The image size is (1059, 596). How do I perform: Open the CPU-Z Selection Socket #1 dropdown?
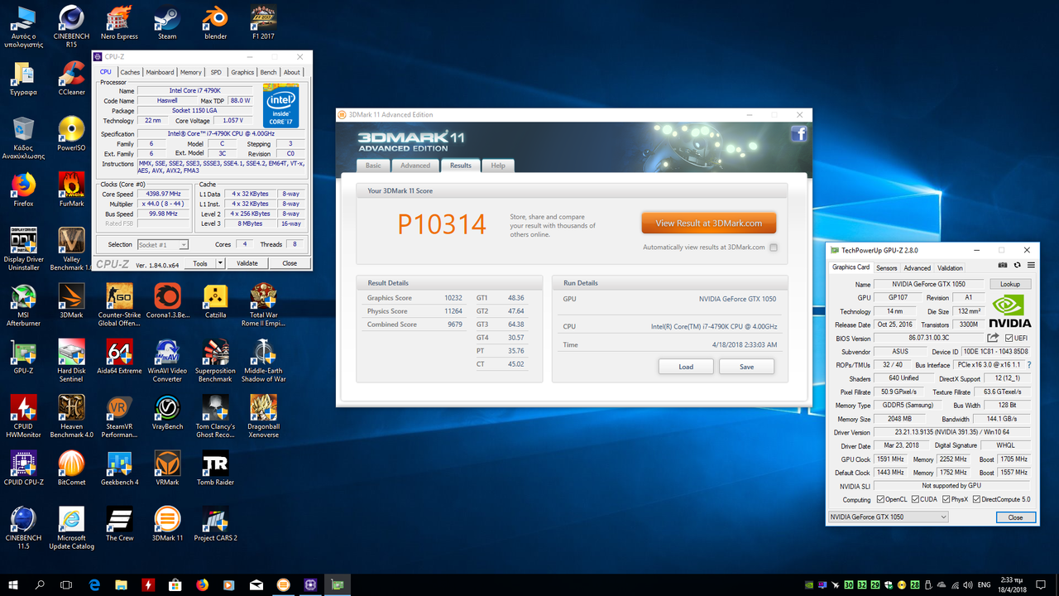point(162,245)
